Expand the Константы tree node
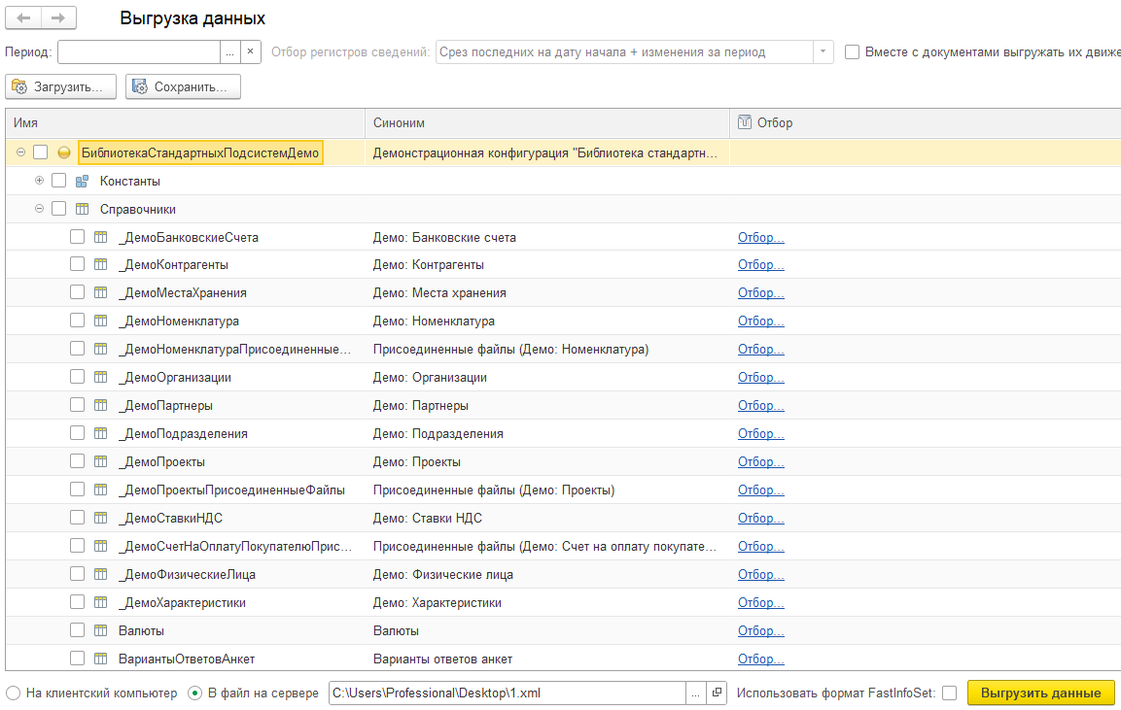 pos(39,181)
